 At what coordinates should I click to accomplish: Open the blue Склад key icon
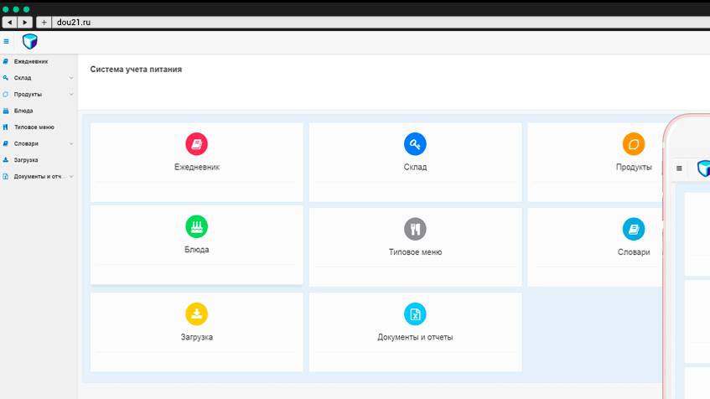point(415,144)
